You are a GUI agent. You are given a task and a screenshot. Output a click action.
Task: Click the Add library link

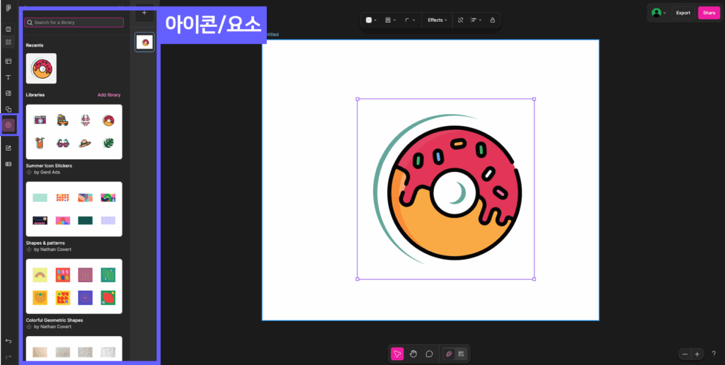(x=108, y=95)
